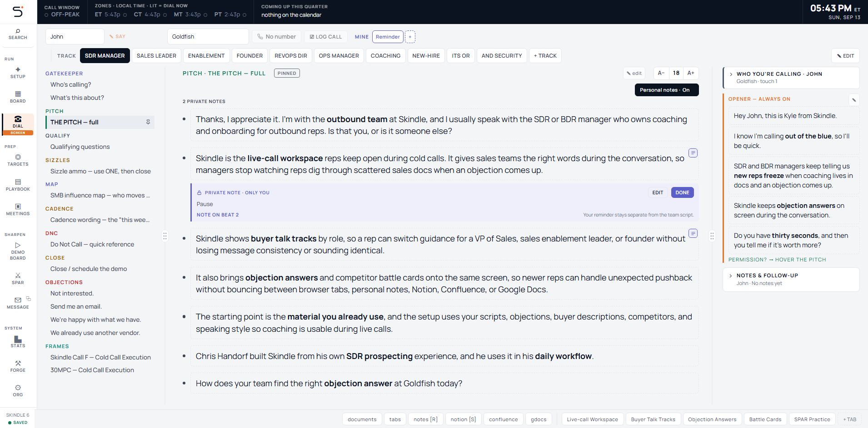Open Search from the sidebar
This screenshot has height=428, width=868.
click(18, 34)
